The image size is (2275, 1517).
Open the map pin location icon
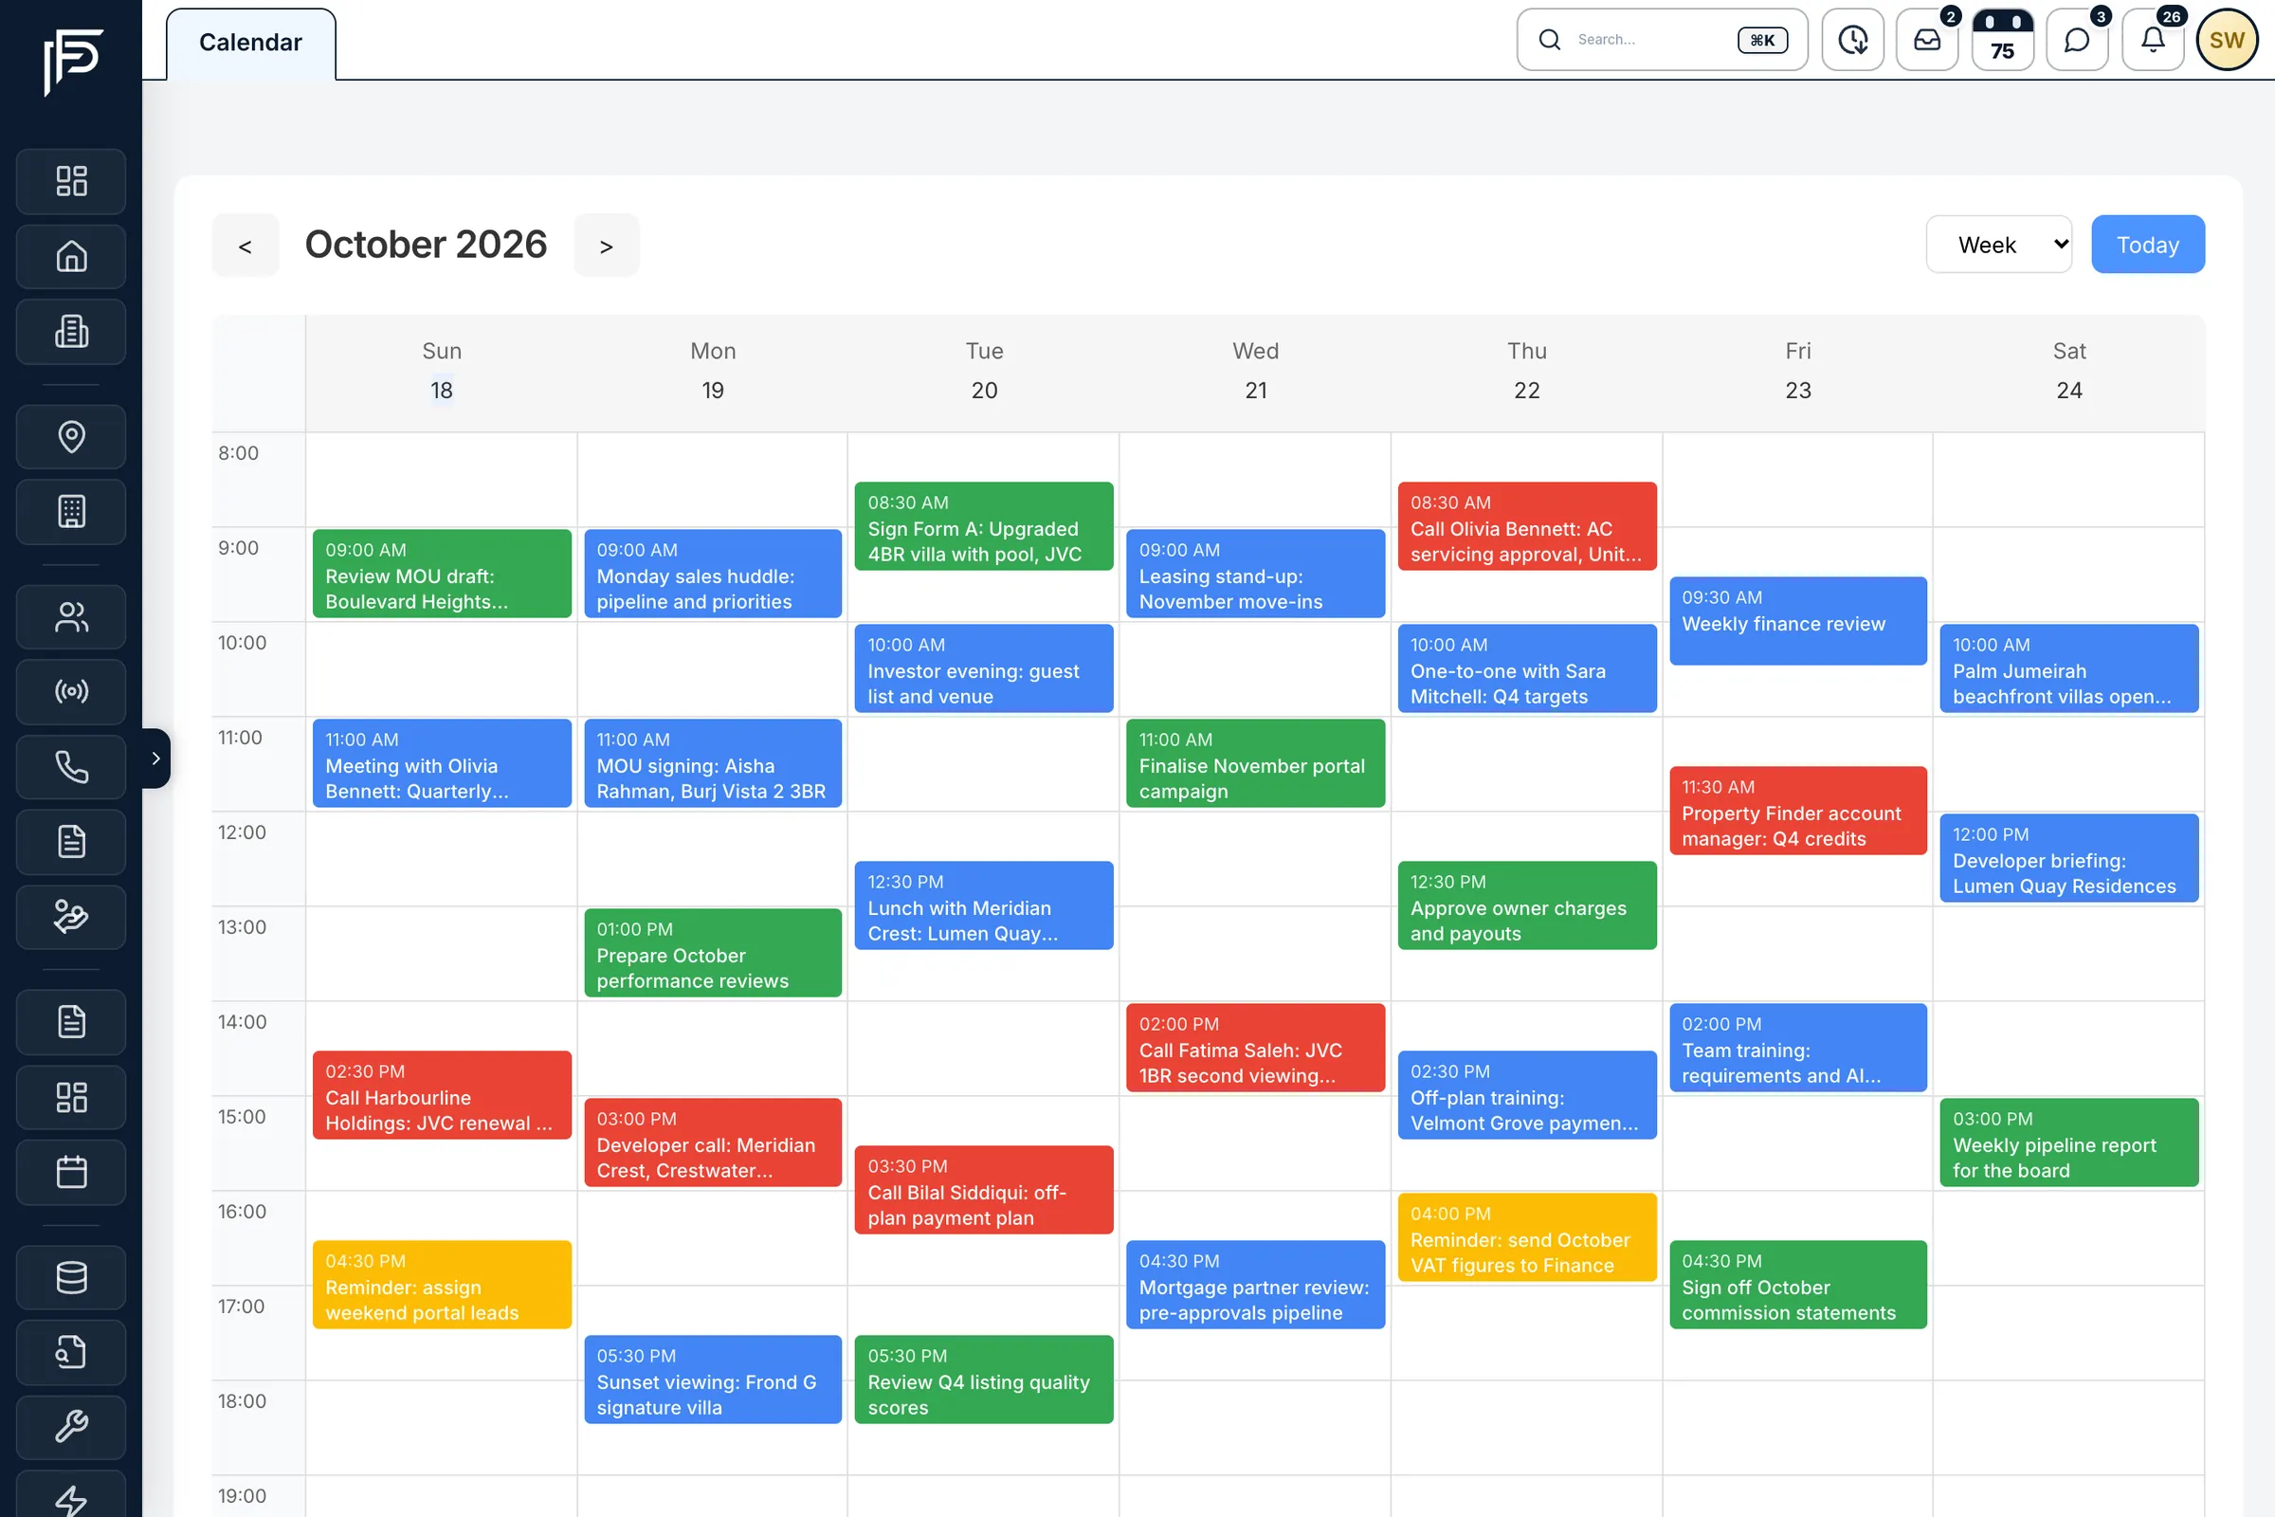[x=70, y=436]
